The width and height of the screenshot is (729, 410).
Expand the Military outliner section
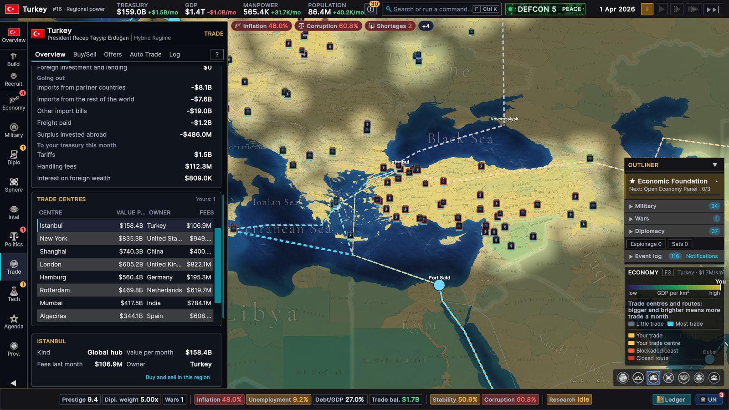click(673, 206)
